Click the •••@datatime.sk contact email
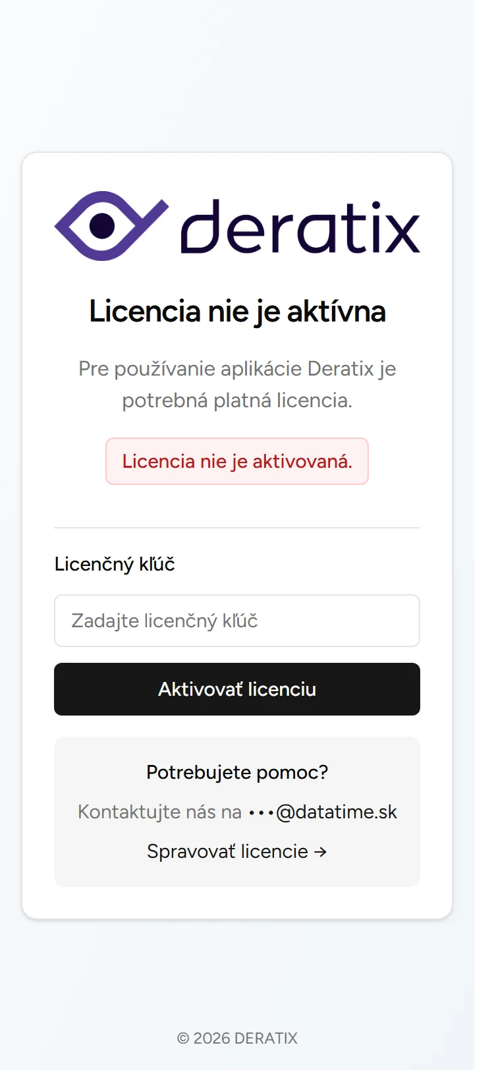494x1070 pixels. (x=323, y=812)
